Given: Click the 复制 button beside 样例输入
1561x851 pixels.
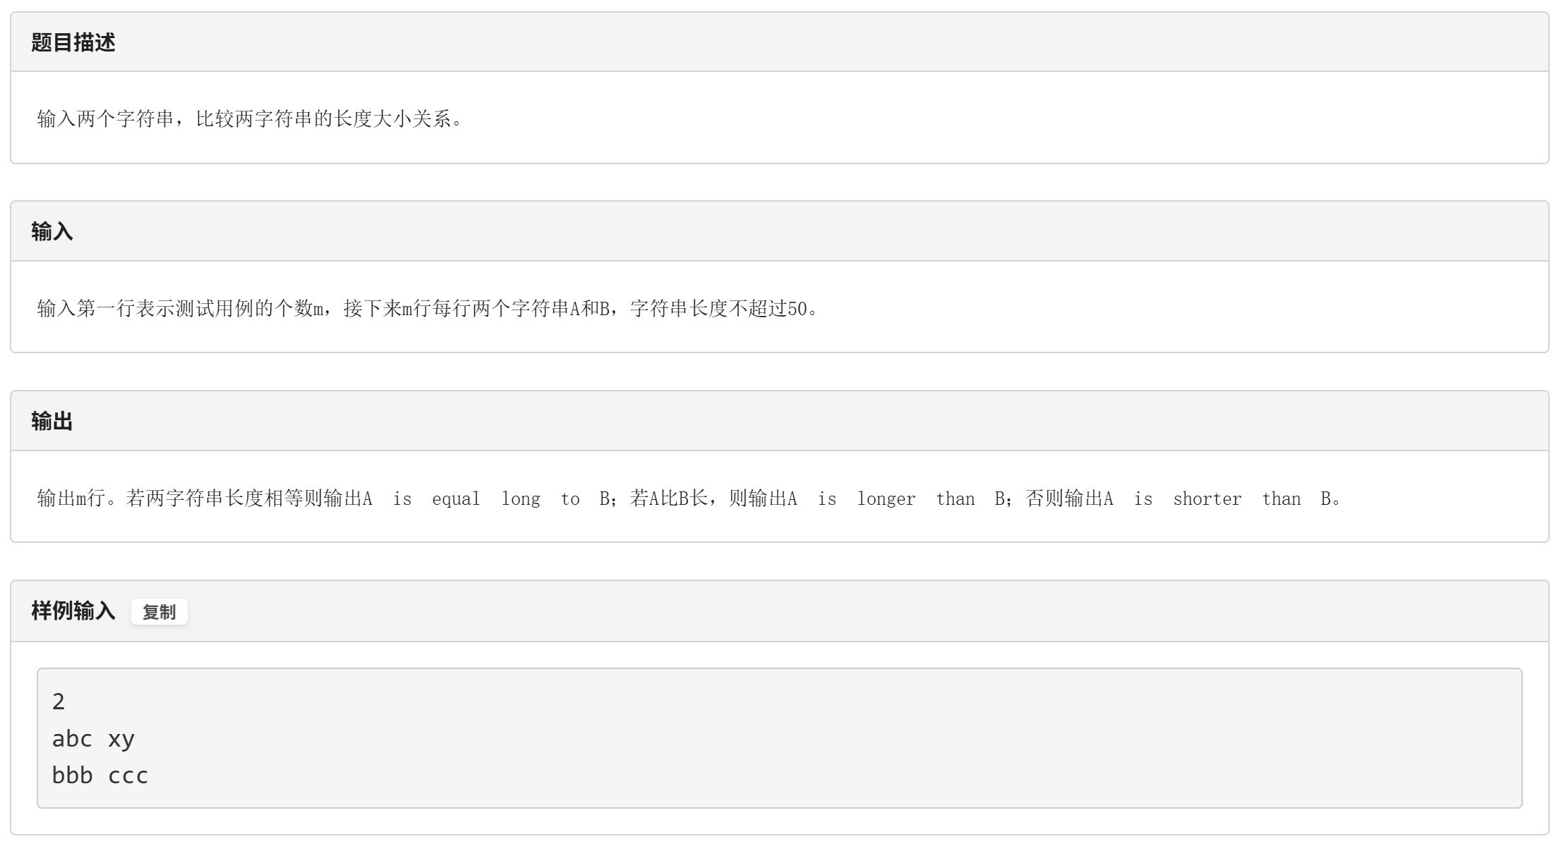Looking at the screenshot, I should coord(159,612).
